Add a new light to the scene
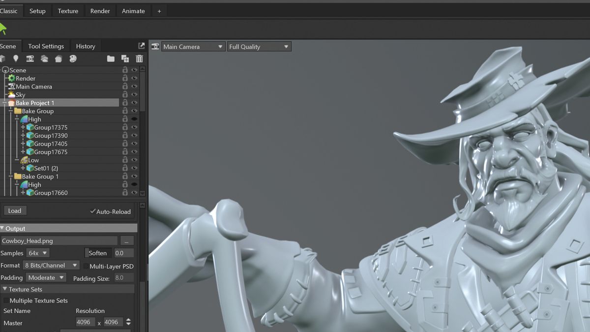The image size is (590, 332). point(16,59)
